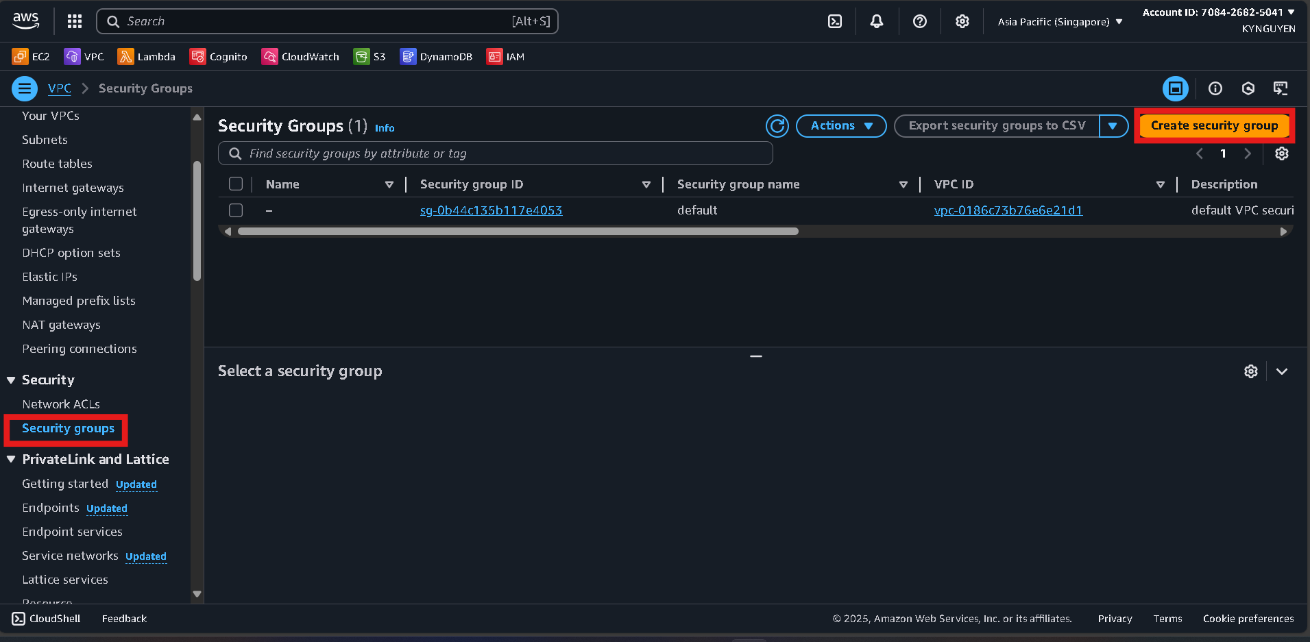Open the Lambda service shortcut
This screenshot has height=642, width=1310.
coord(146,57)
